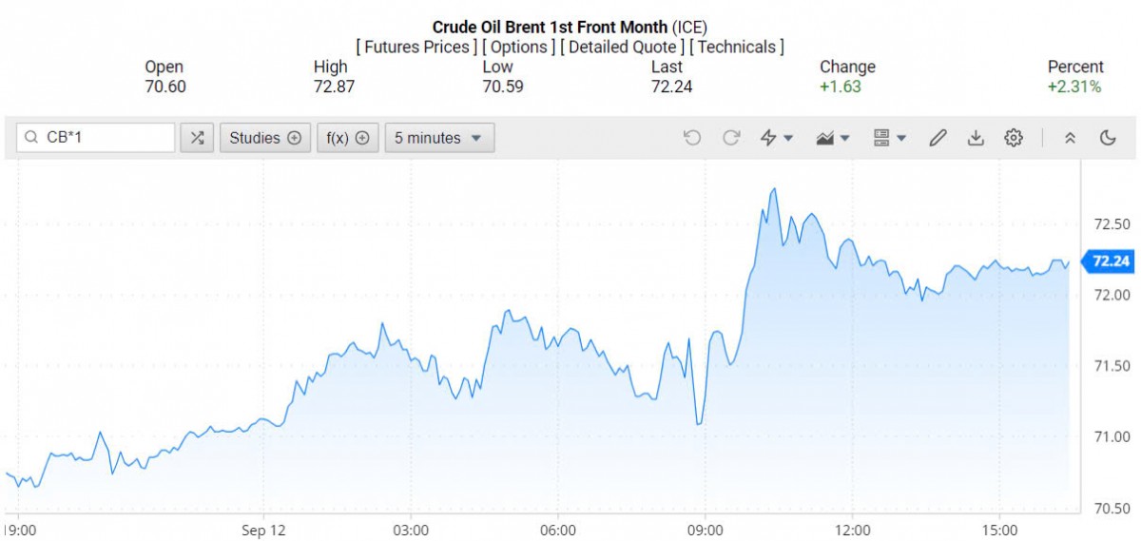Undo the last chart change
This screenshot has width=1141, height=541.
[692, 138]
